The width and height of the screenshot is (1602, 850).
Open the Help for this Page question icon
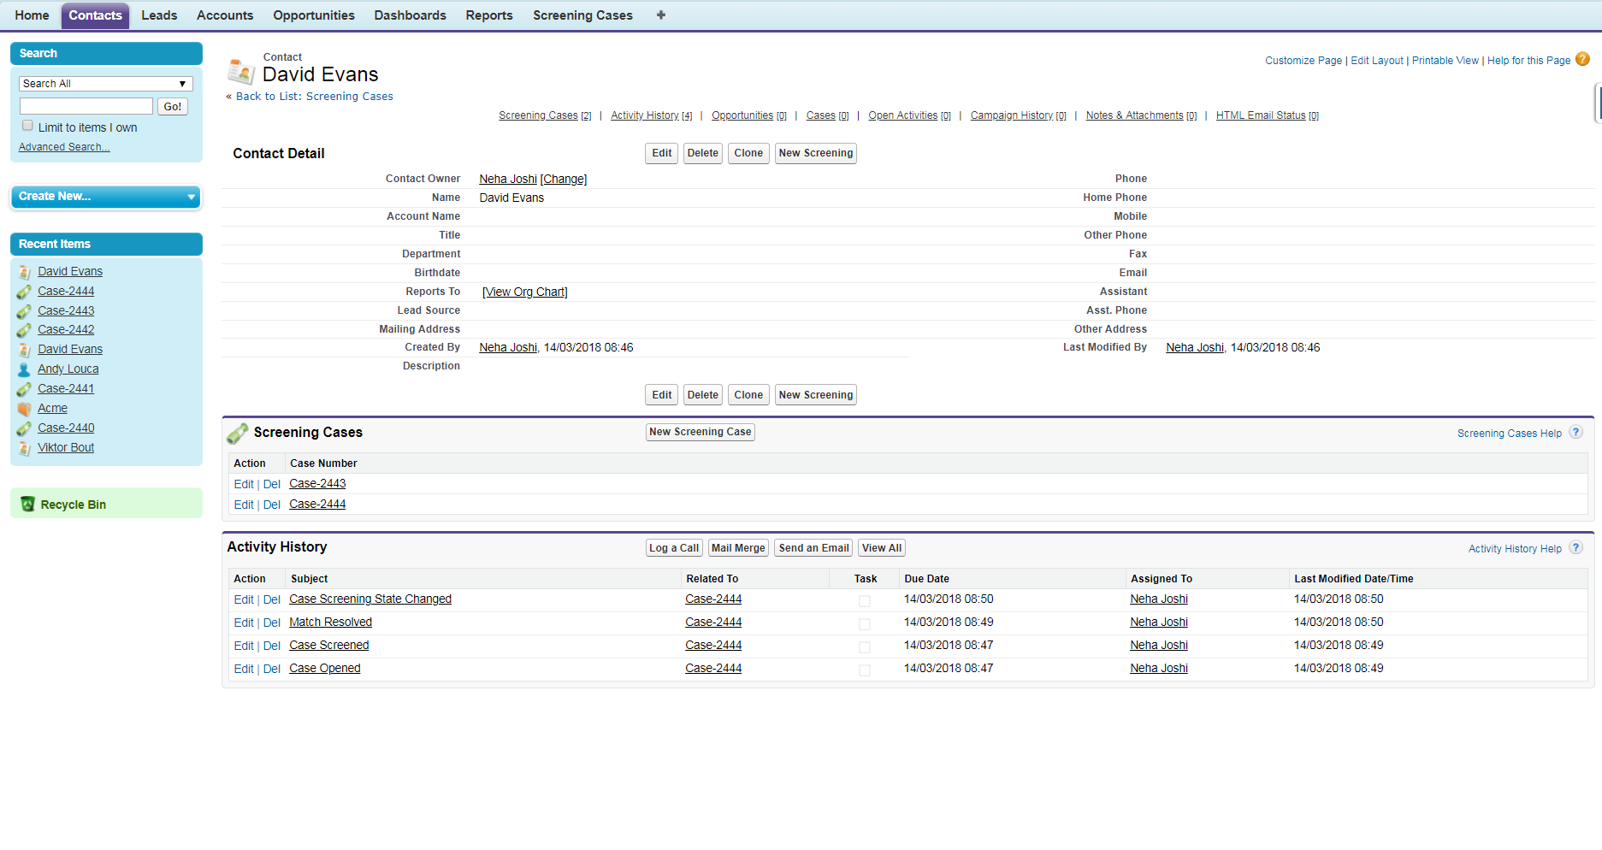tap(1584, 60)
